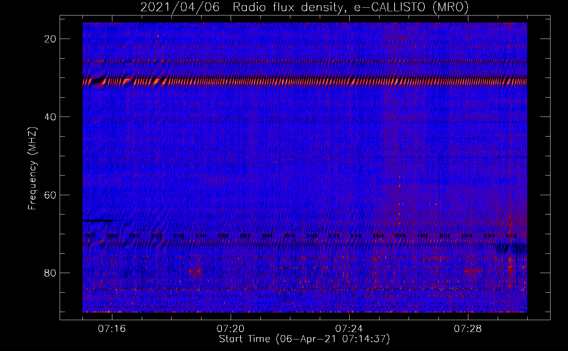Click the time tick label '07:20'
Screen dimensions: 568x351
click(231, 329)
